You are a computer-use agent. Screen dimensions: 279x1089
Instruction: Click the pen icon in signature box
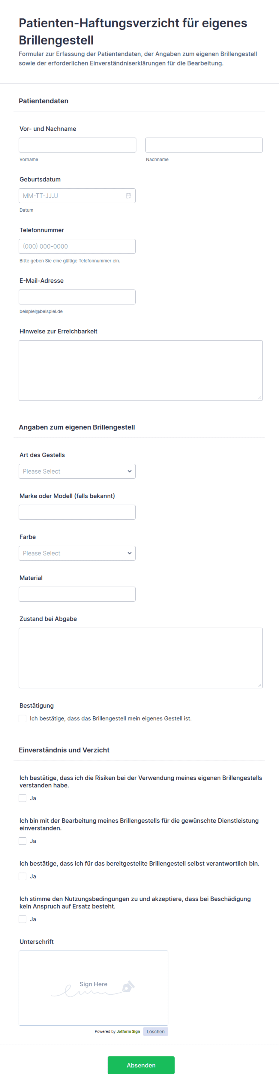[x=127, y=987]
